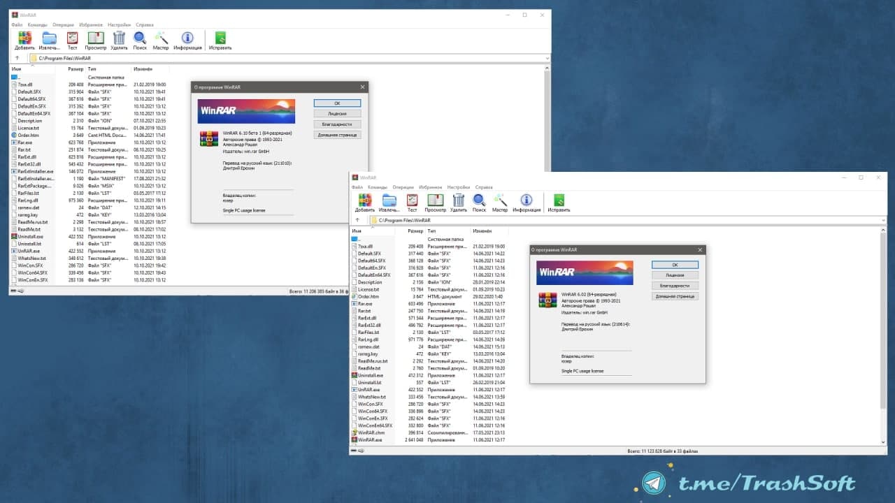Select the Uninstall.exe icon in the bottom-right window

(354, 375)
